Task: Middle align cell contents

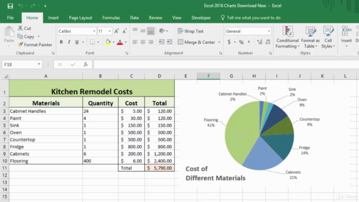Action: (x=143, y=31)
